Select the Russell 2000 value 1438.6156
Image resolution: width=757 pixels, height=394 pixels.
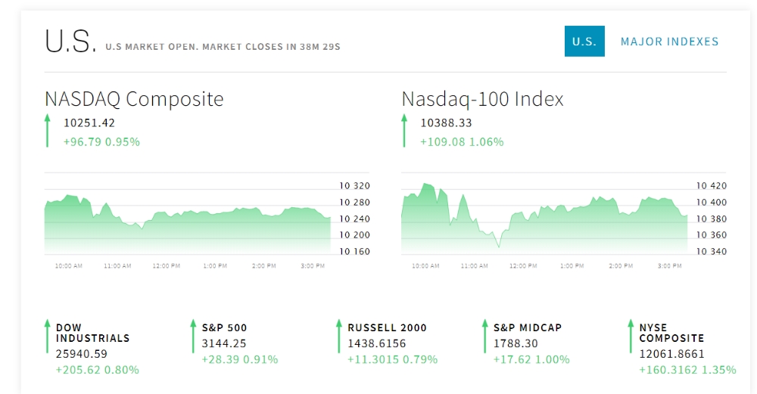(x=376, y=343)
